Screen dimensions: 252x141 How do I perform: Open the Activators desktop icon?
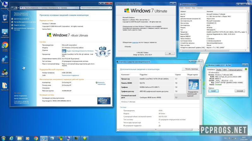pyautogui.click(x=5, y=60)
